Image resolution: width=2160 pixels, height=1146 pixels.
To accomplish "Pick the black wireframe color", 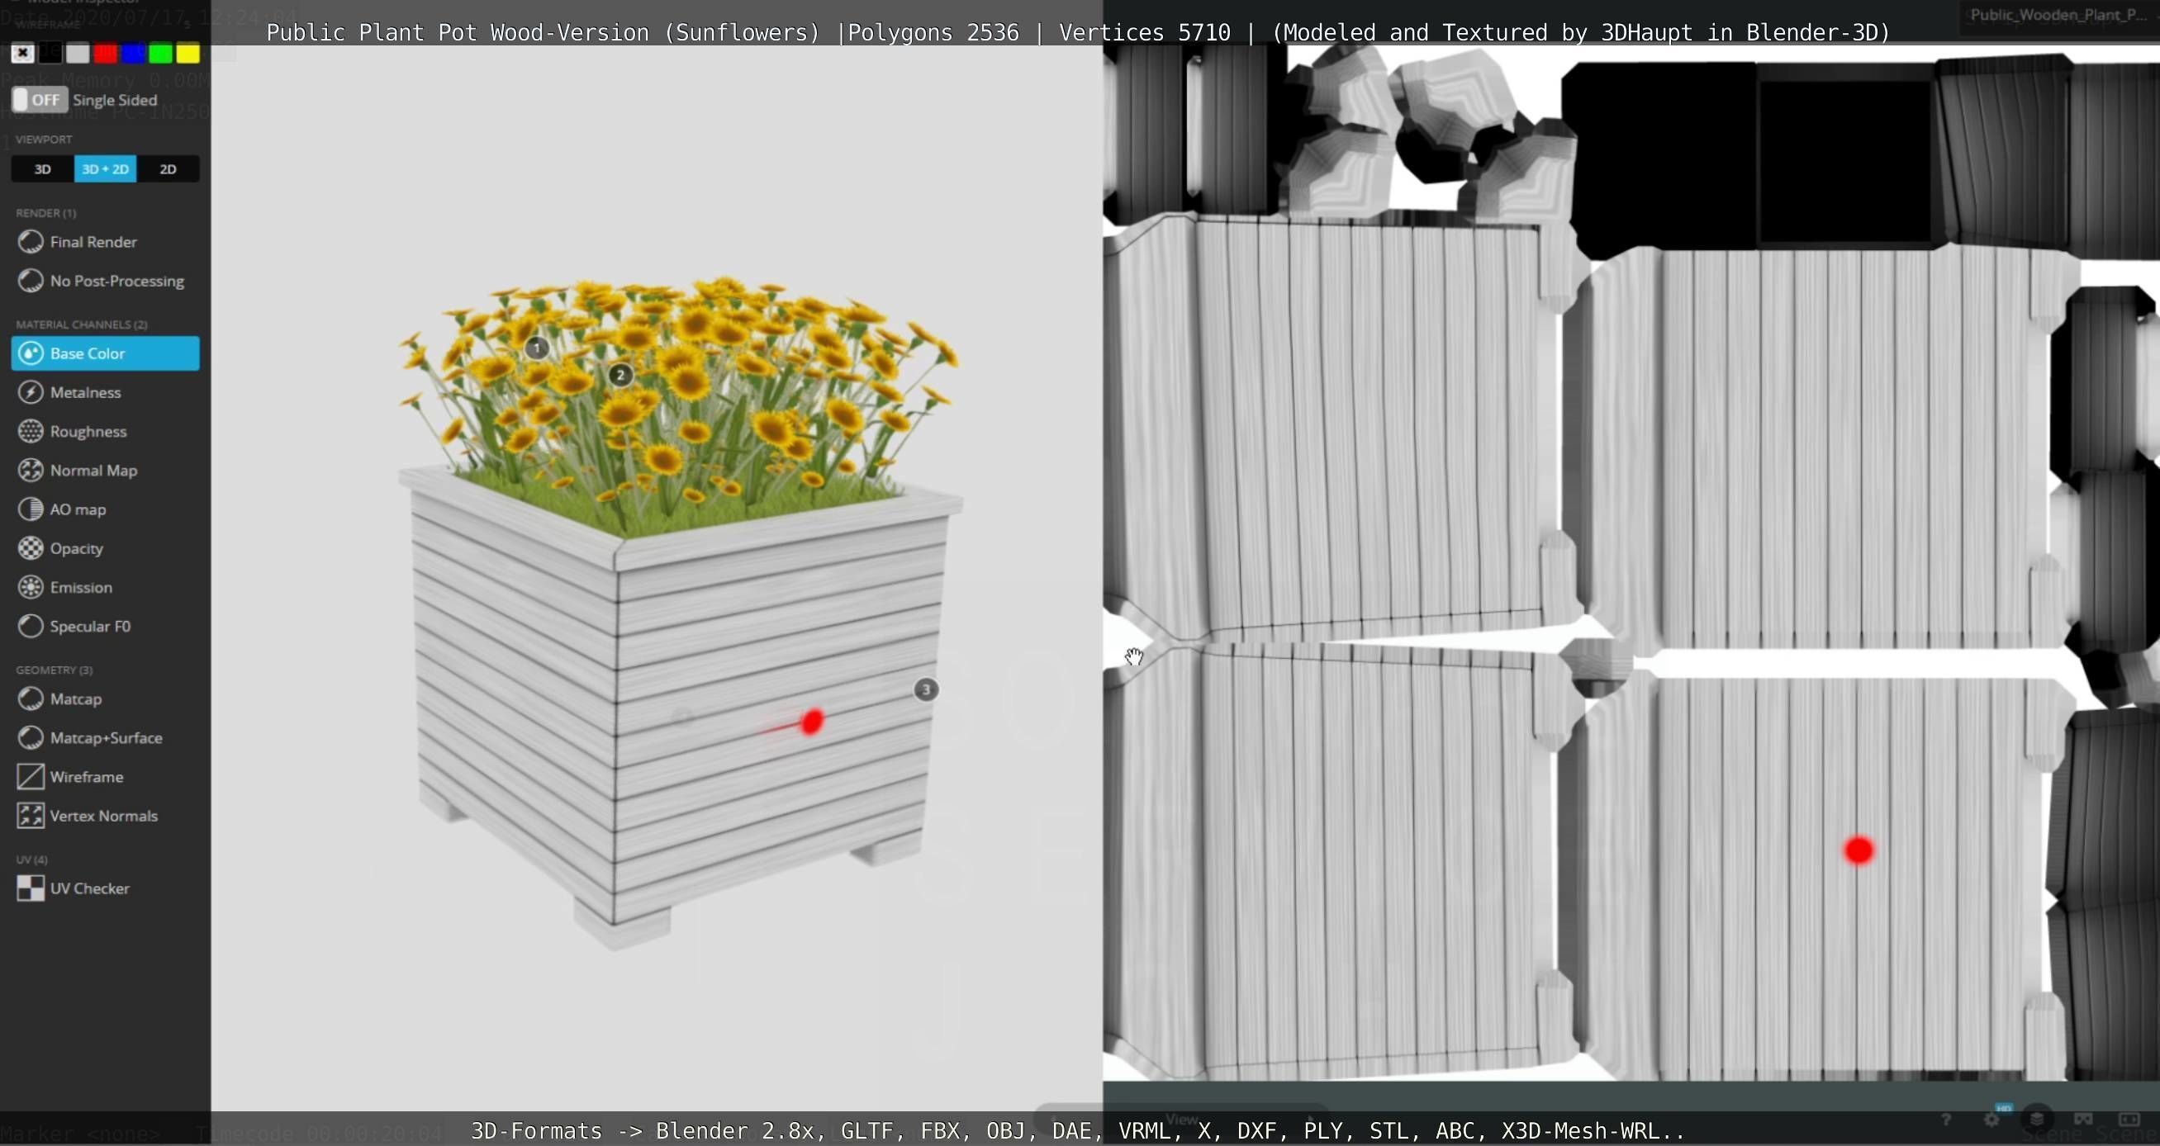I will 50,54.
